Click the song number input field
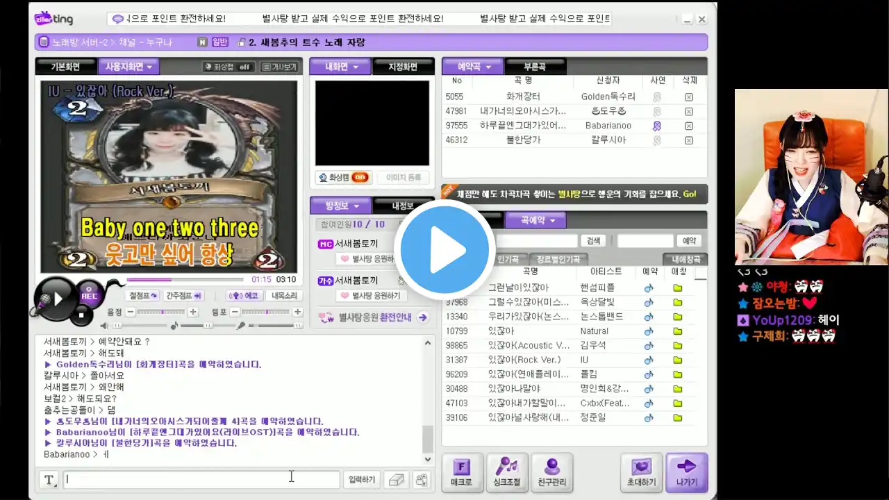Image resolution: width=889 pixels, height=500 pixels. (645, 241)
